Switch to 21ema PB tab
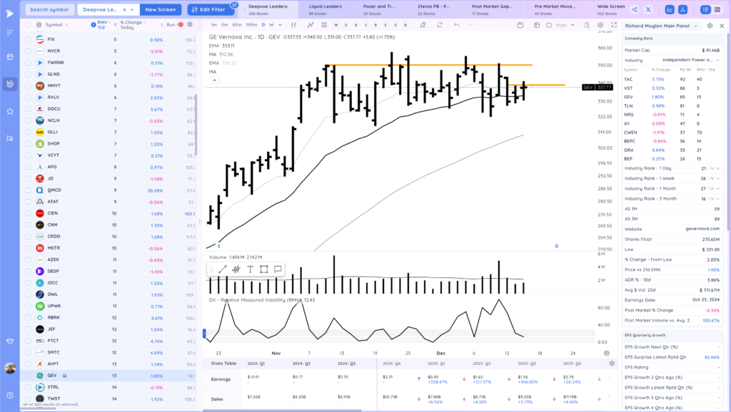This screenshot has width=731, height=412. [x=433, y=9]
